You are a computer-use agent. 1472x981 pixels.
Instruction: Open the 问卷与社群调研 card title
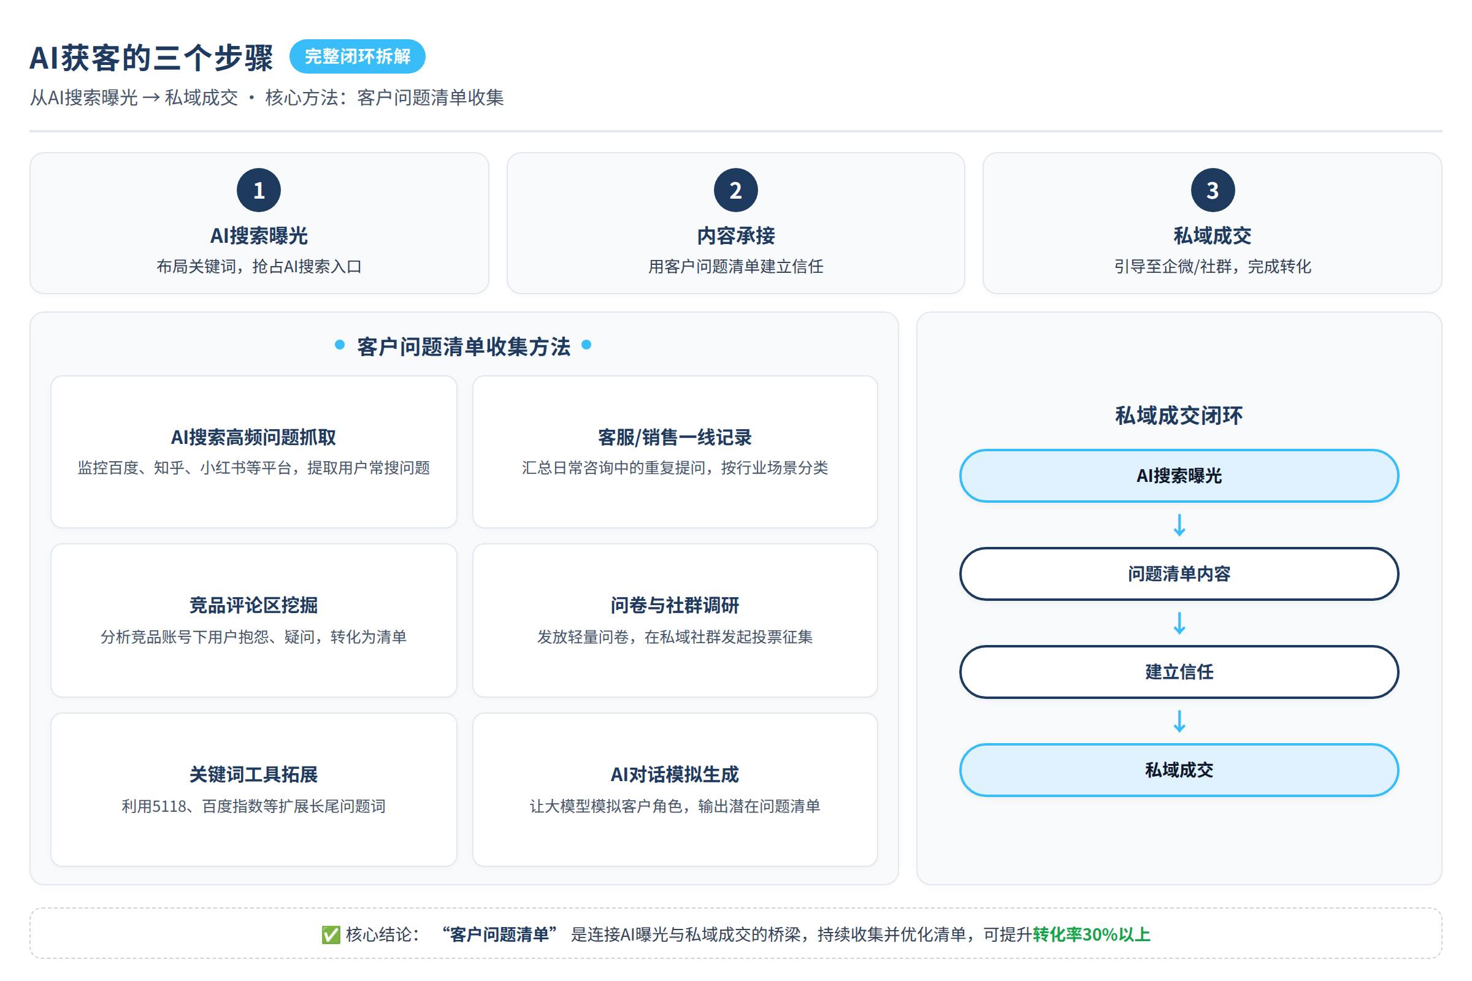675,606
